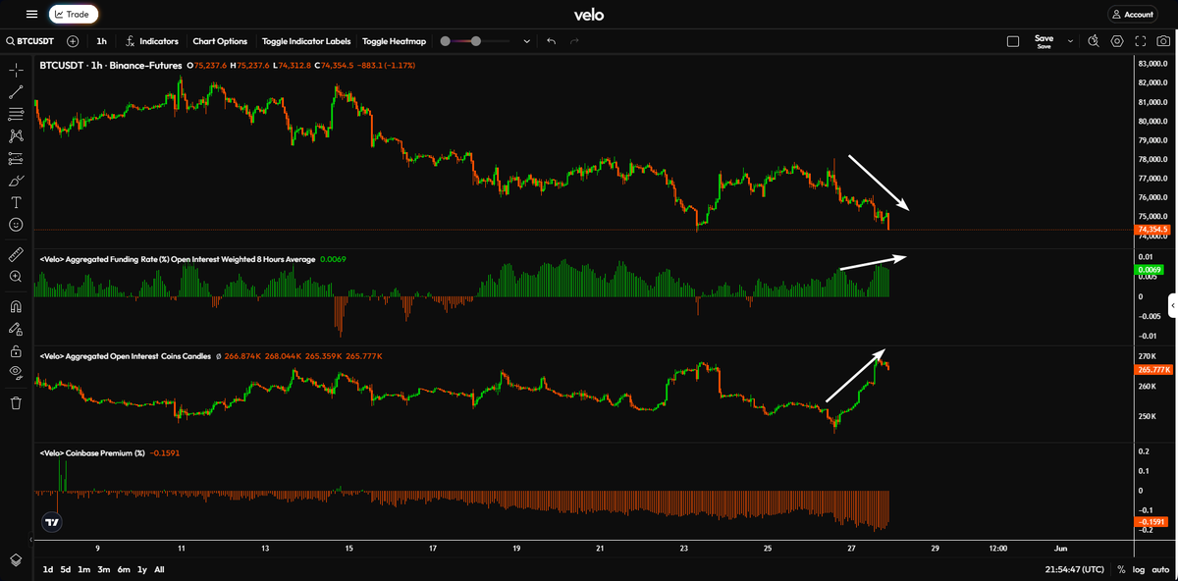This screenshot has width=1178, height=581.
Task: Select the Text annotation tool
Action: click(x=16, y=202)
